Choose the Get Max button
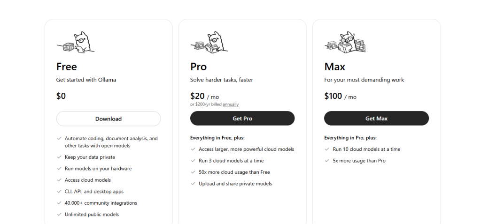 (376, 119)
